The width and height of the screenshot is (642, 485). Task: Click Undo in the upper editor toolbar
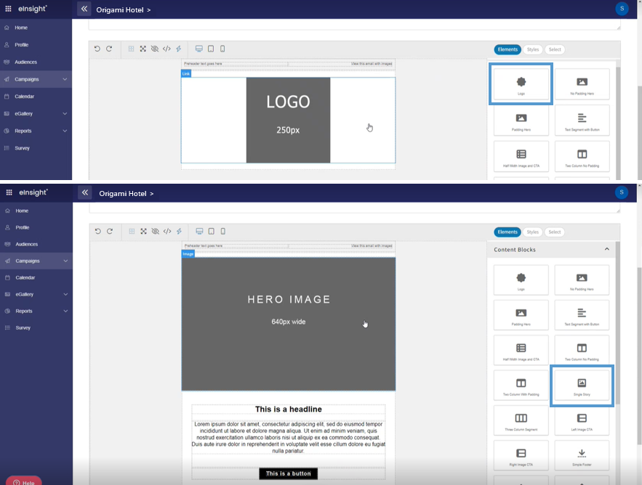point(97,49)
